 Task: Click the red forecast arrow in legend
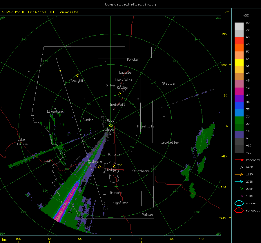[x=239, y=160]
